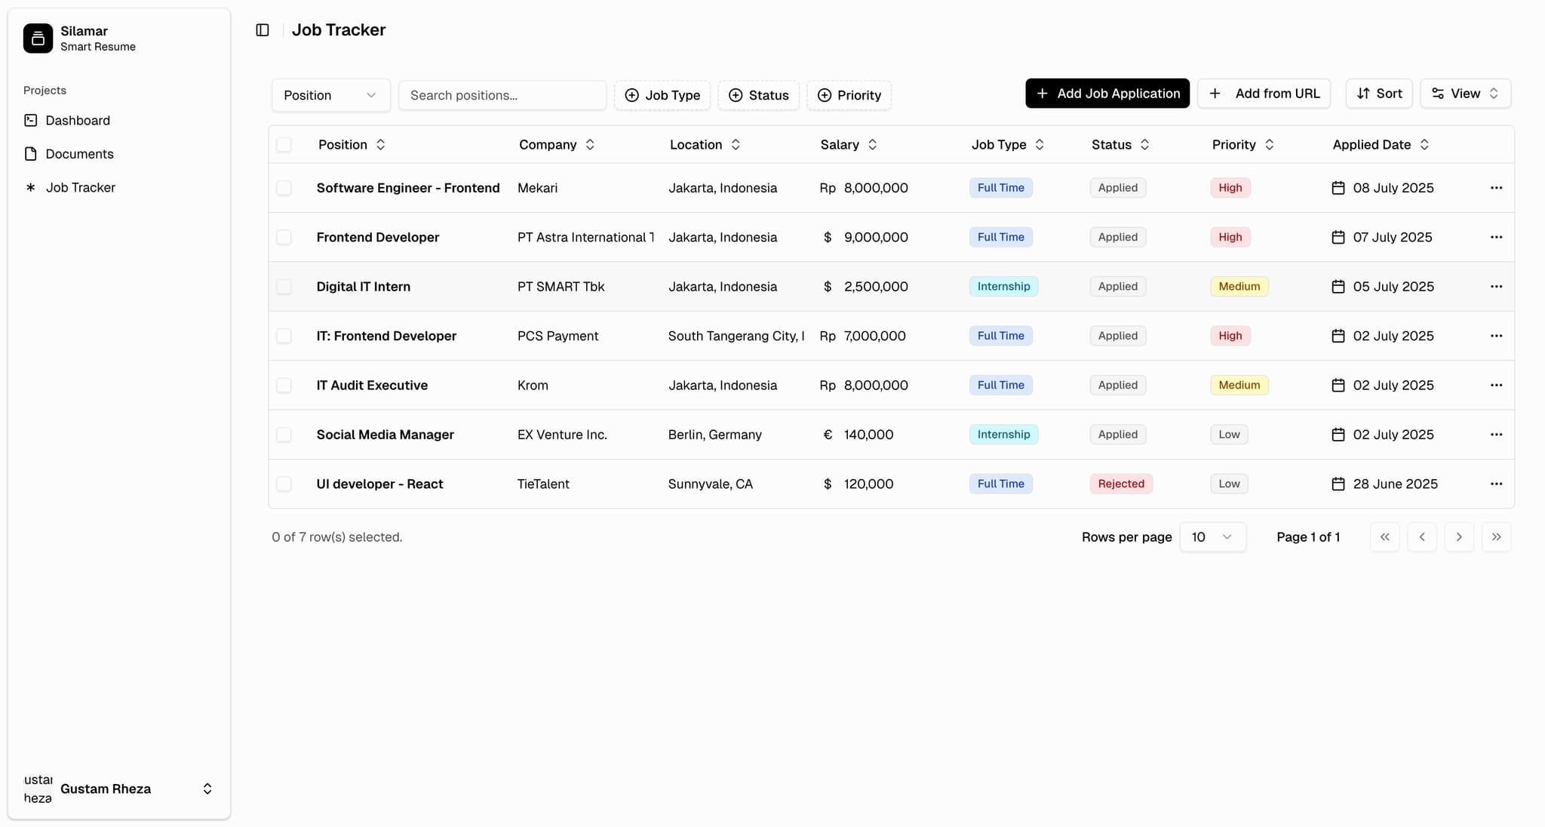Sort by Priority column arrows
1545x827 pixels.
coord(1269,145)
